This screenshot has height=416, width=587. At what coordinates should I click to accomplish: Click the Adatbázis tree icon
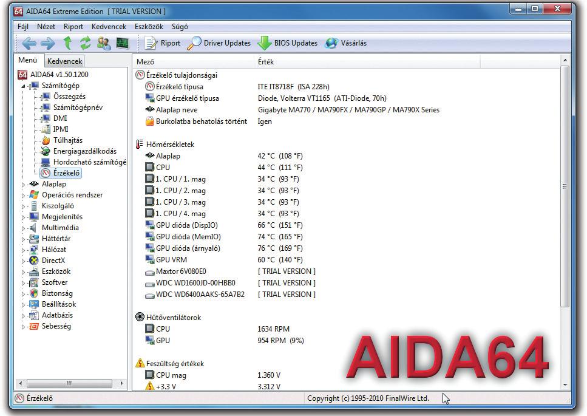[x=34, y=315]
